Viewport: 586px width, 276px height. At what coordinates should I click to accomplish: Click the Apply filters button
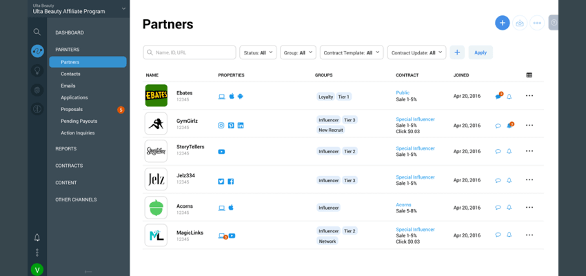point(481,52)
